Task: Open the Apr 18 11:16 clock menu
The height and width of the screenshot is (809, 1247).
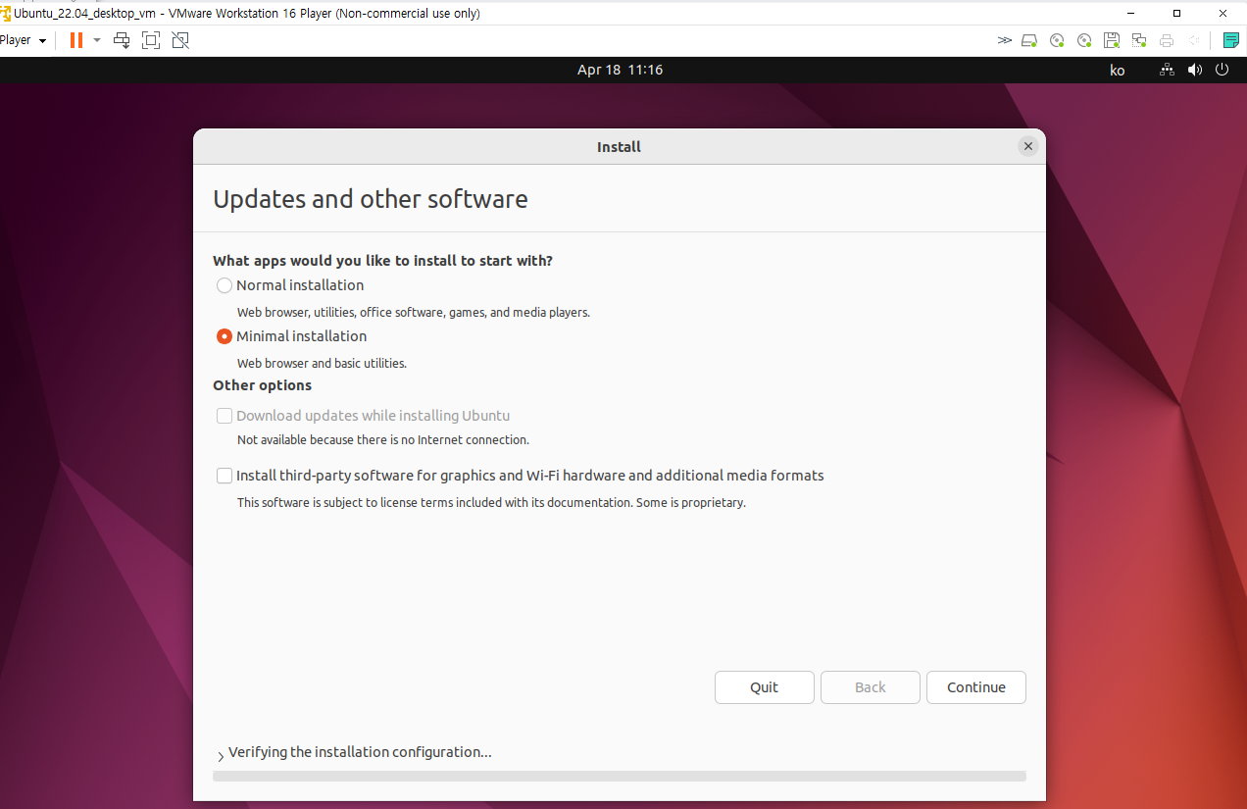Action: 620,70
